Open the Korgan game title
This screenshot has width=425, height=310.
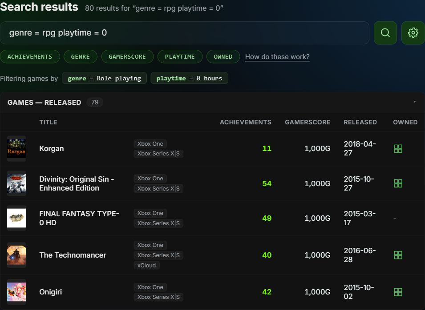(52, 148)
